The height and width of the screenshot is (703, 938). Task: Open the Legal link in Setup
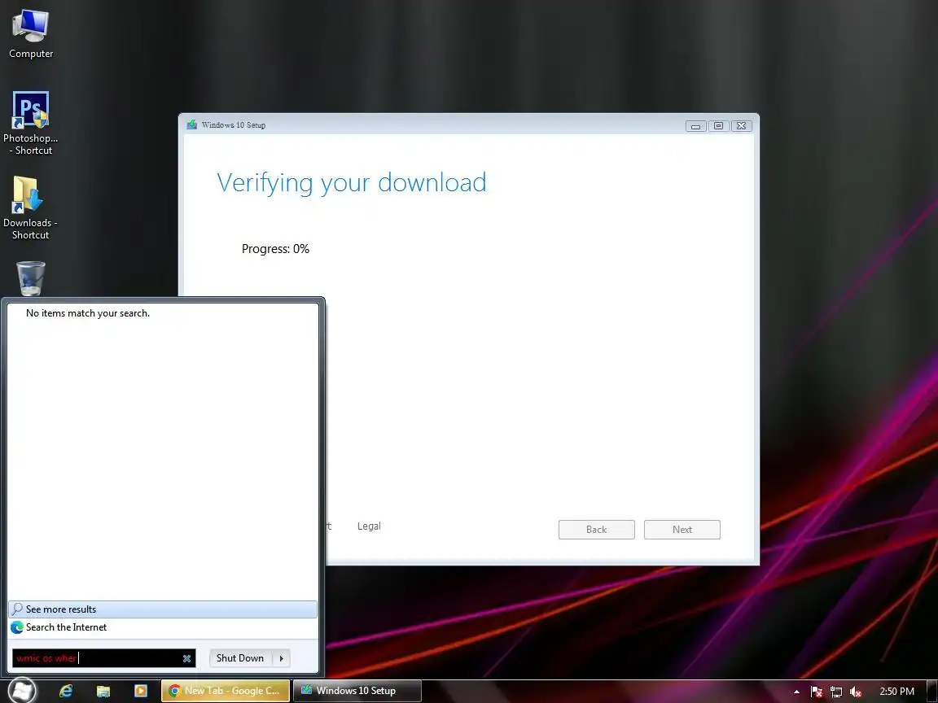click(369, 526)
